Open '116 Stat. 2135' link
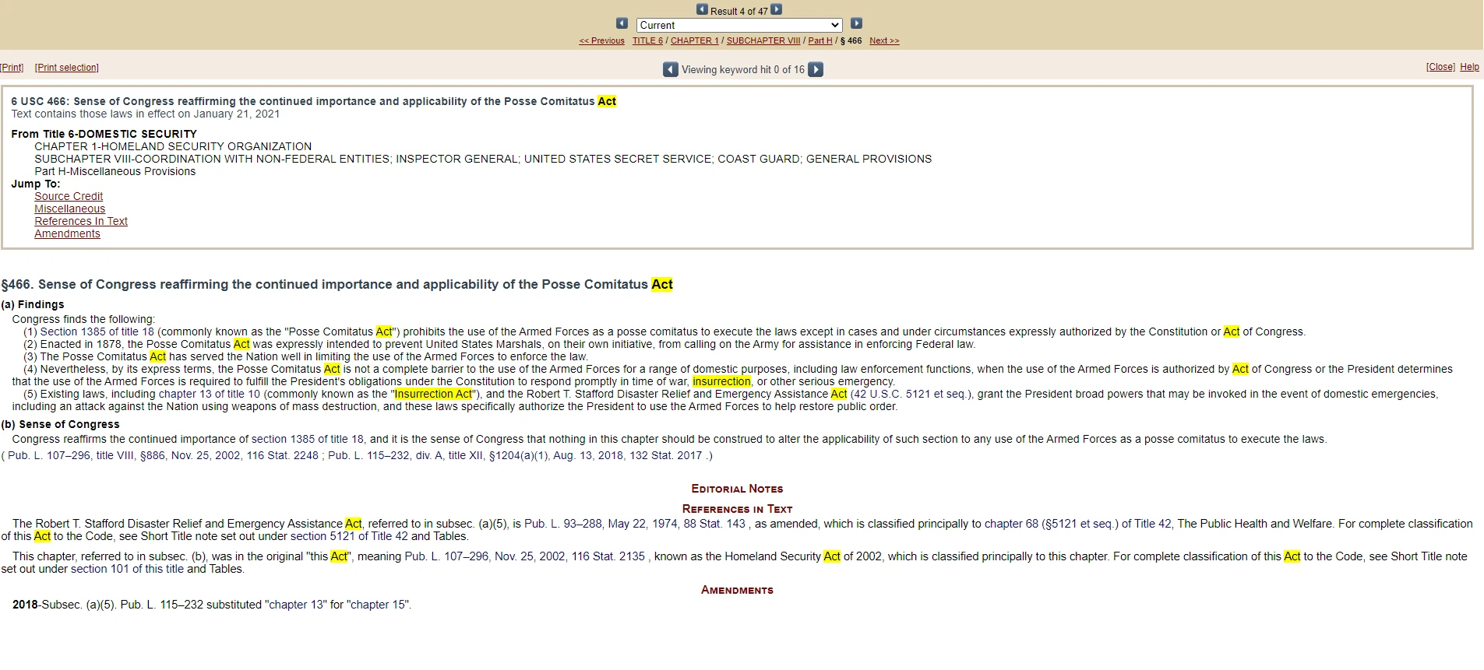This screenshot has height=670, width=1484. click(608, 556)
